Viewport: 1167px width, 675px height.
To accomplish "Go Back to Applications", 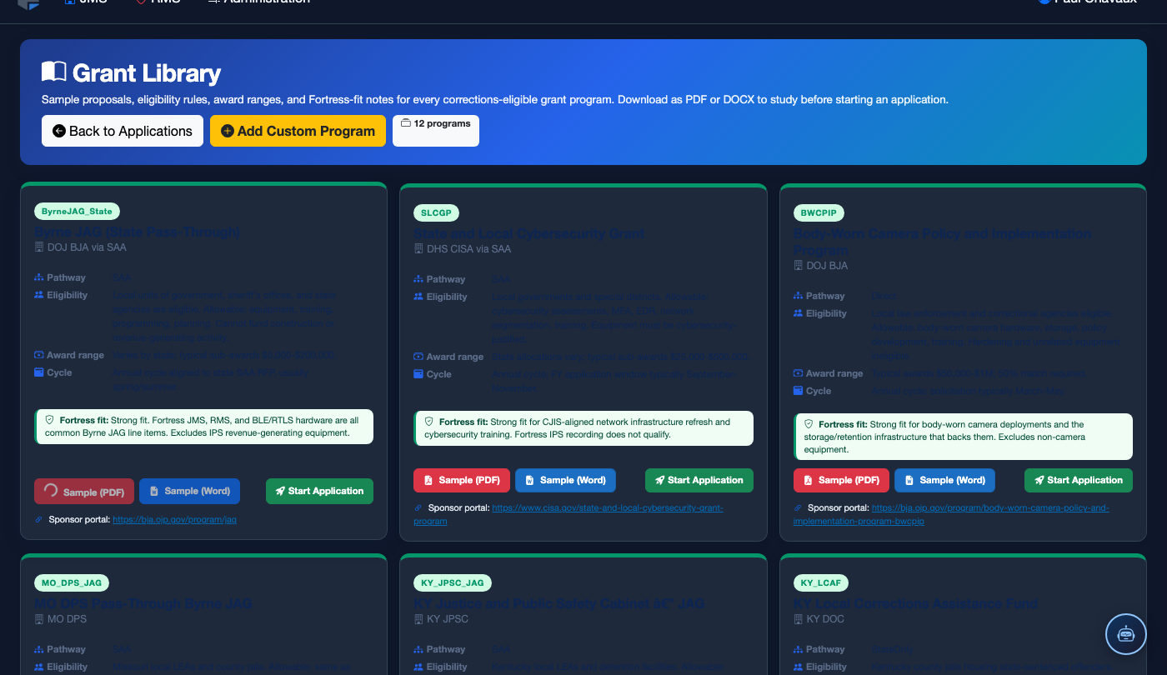I will (x=123, y=131).
